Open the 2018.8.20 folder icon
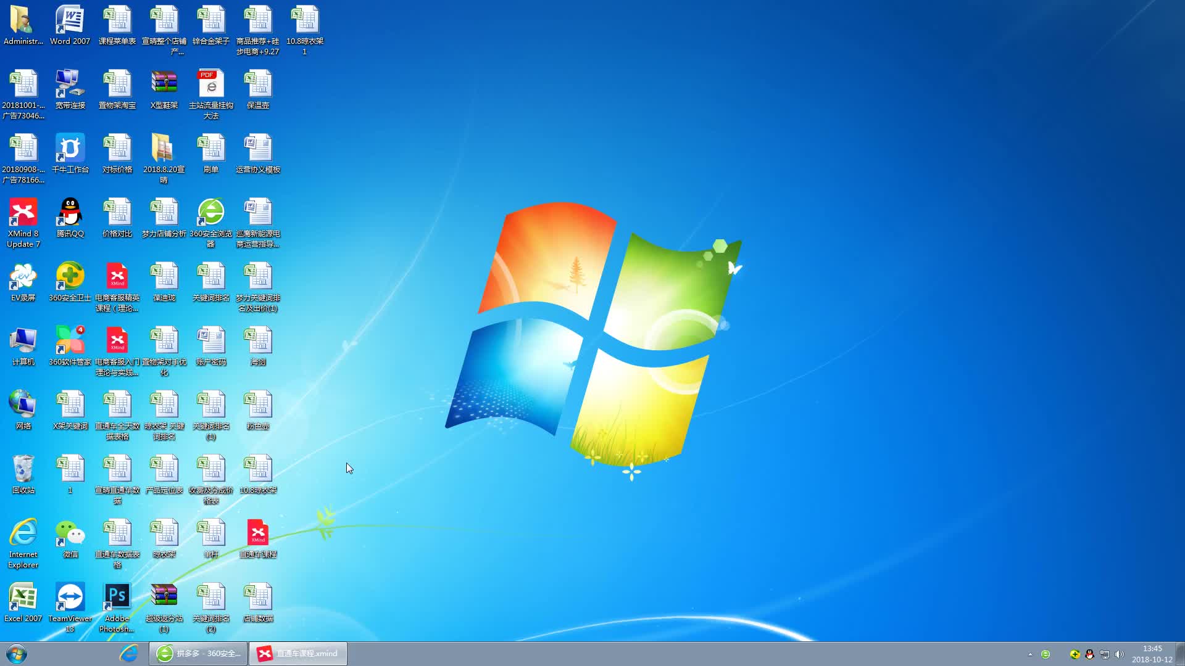This screenshot has height=666, width=1185. tap(164, 158)
